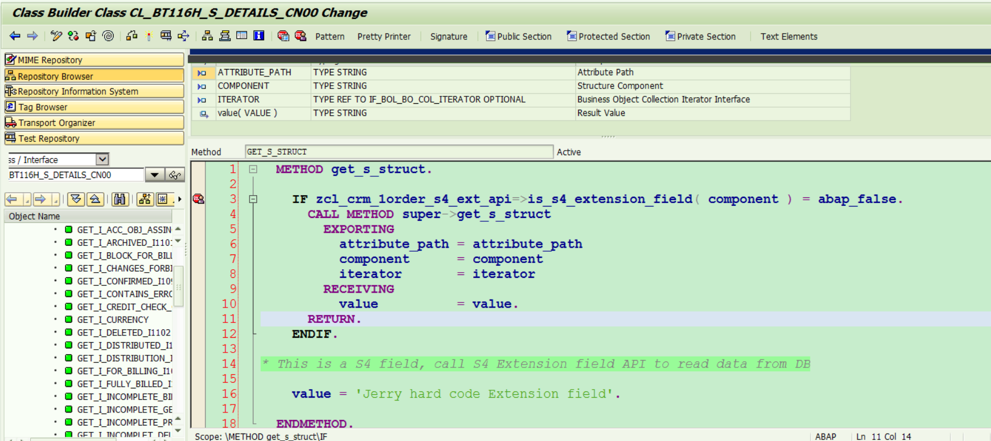Screen dimensions: 991x441
Task: Open the Protected Section
Action: (x=609, y=37)
